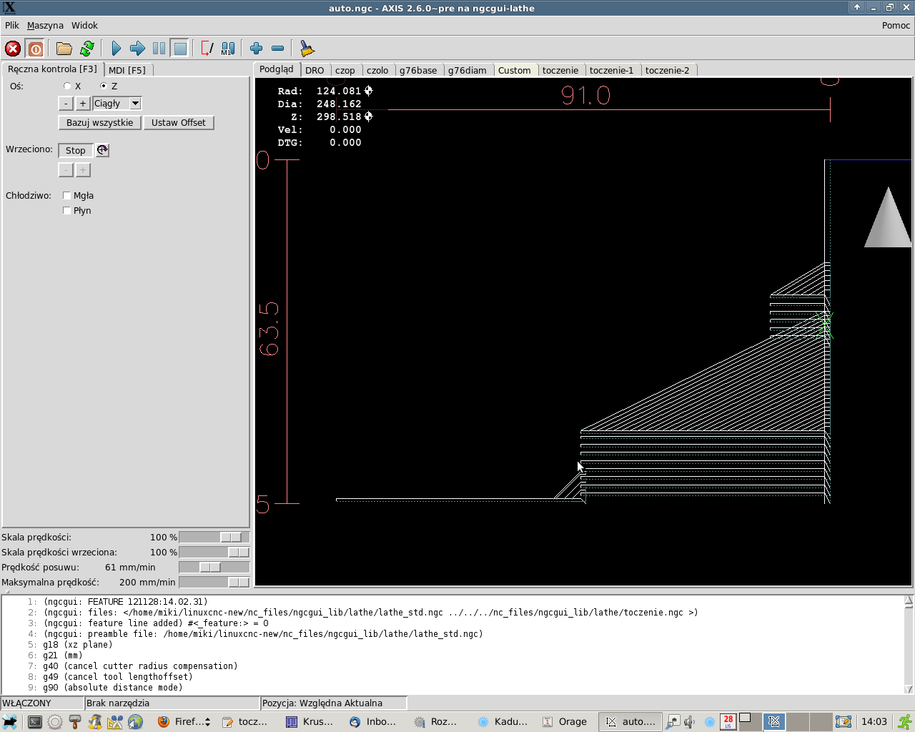Click G-code line 5 g18 (xz plane)
This screenshot has height=732, width=915.
[78, 645]
